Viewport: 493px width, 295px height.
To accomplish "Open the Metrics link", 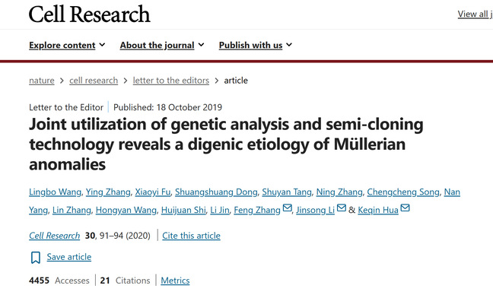I will click(x=175, y=281).
